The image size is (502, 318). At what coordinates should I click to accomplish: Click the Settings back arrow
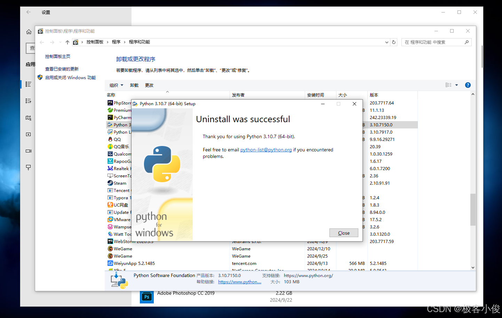pyautogui.click(x=29, y=12)
